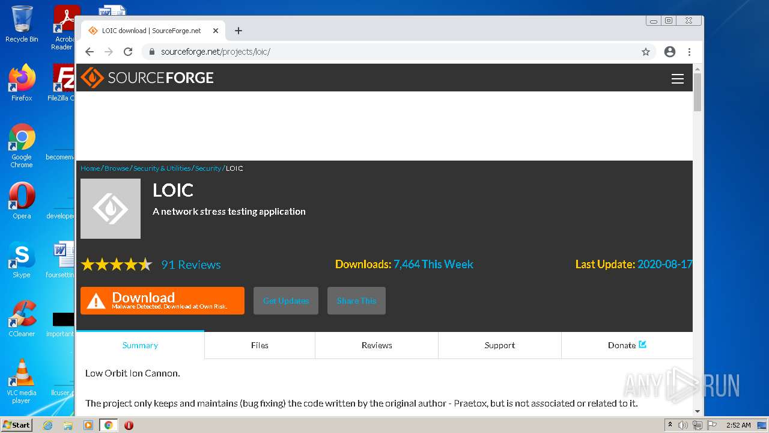This screenshot has width=769, height=433.
Task: Open Internet Explorer in taskbar
Action: 47,425
